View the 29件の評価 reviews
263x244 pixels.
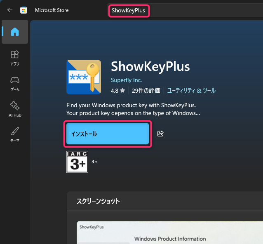(x=146, y=91)
